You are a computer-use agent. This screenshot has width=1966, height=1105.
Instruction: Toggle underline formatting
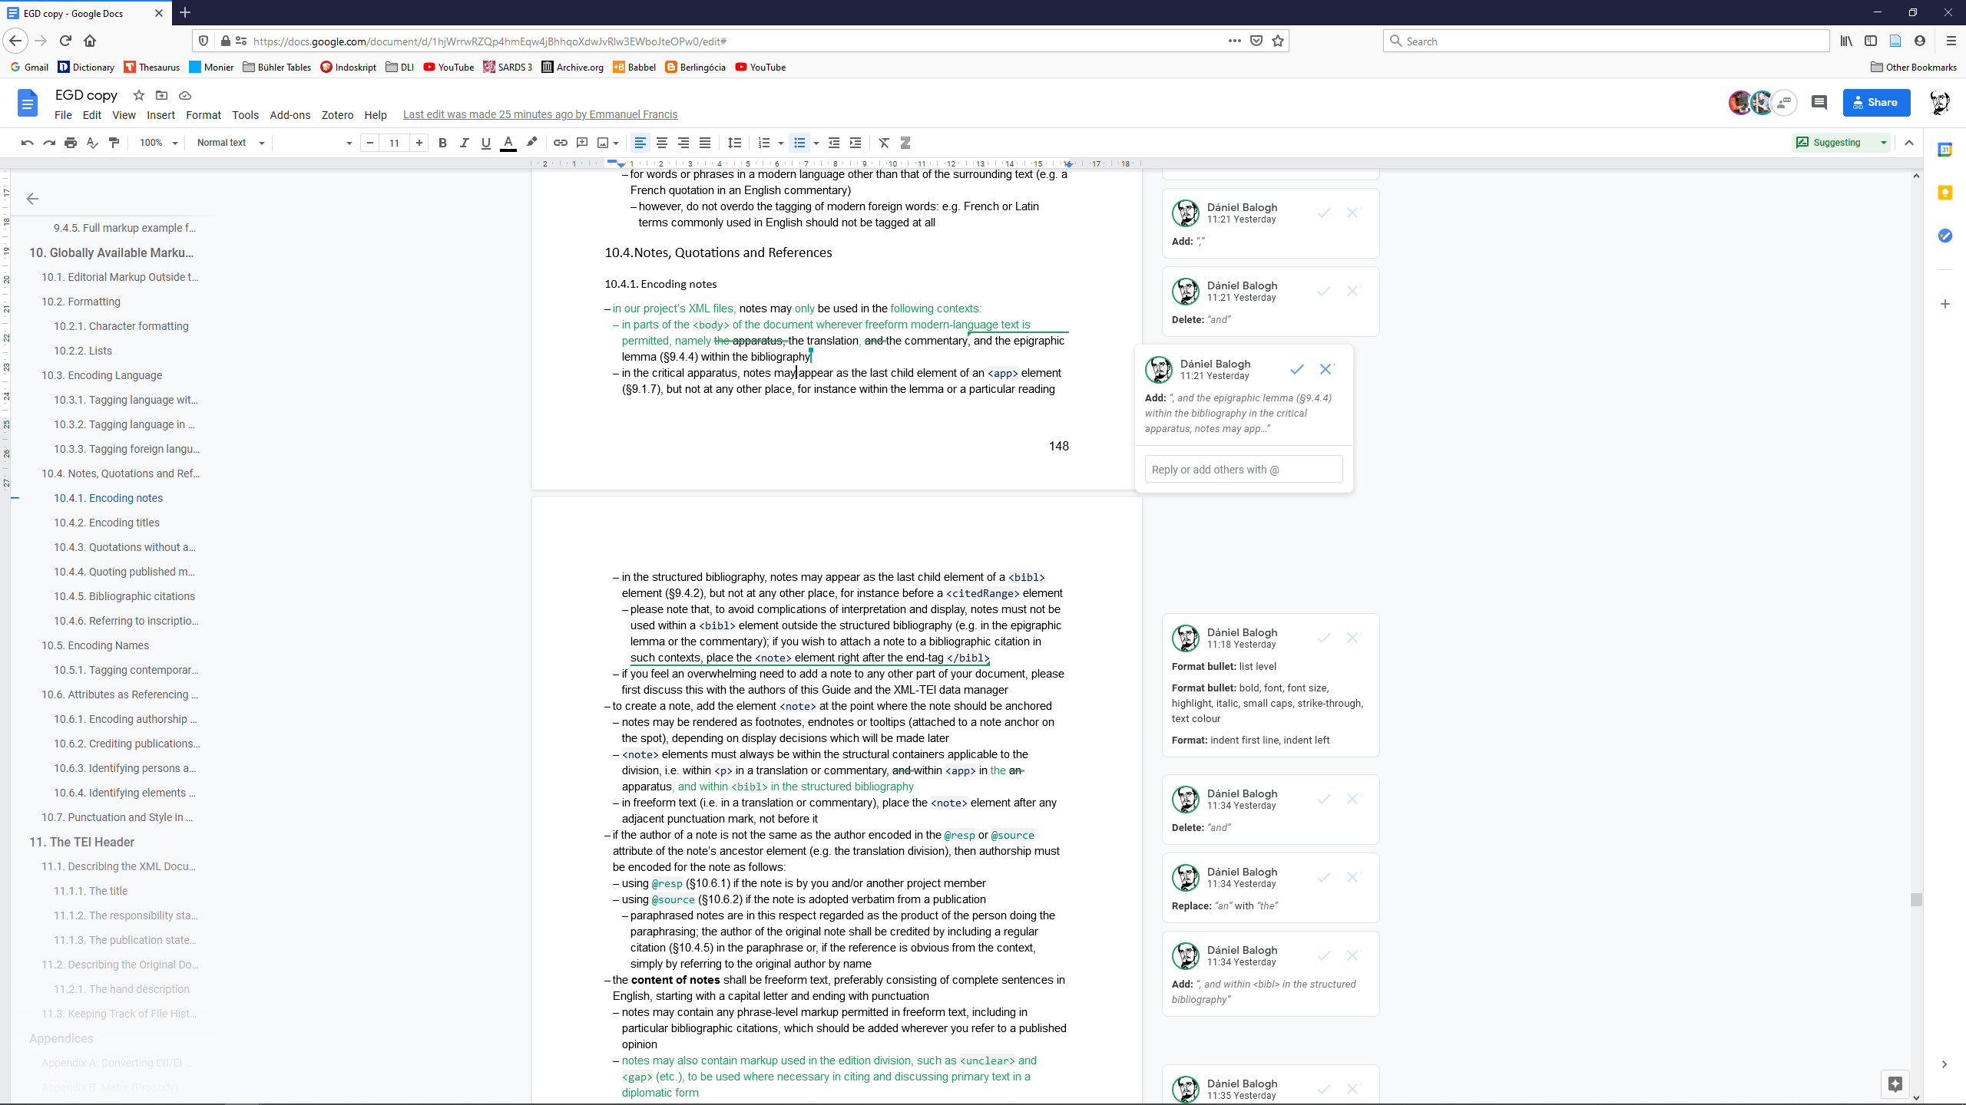pyautogui.click(x=485, y=143)
